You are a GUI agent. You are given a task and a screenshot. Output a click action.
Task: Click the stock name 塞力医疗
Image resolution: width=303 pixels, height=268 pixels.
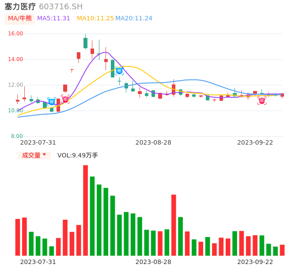point(20,7)
